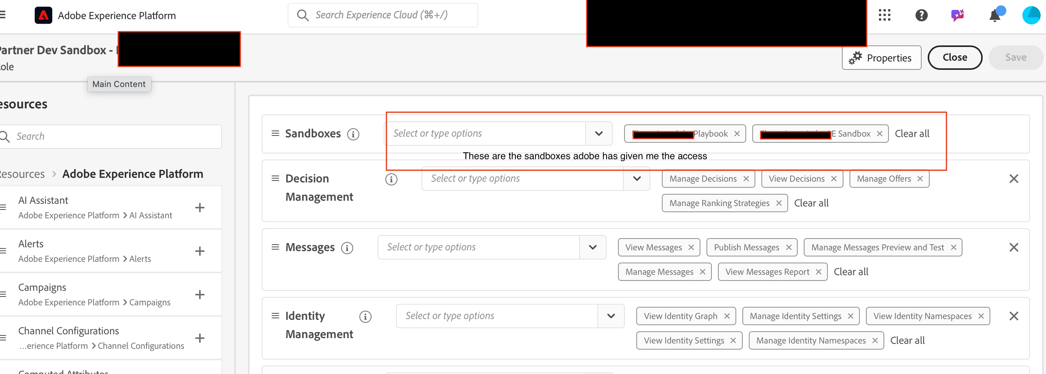Click the Resources search field

click(x=110, y=137)
